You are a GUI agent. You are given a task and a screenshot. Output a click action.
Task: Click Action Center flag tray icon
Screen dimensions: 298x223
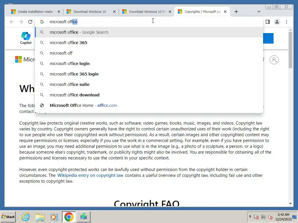coord(256,217)
